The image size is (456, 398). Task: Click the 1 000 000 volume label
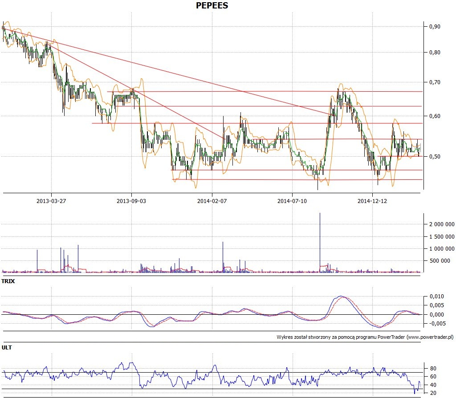pos(442,248)
